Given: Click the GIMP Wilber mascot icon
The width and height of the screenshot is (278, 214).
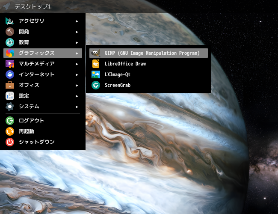Looking at the screenshot, I should click(96, 53).
